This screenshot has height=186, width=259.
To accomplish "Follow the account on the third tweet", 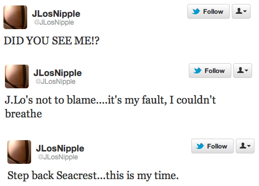I will [213, 146].
